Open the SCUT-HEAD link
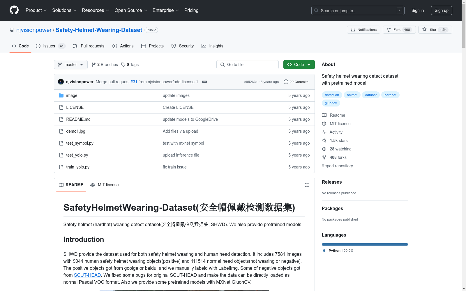The image size is (466, 291). [87, 275]
